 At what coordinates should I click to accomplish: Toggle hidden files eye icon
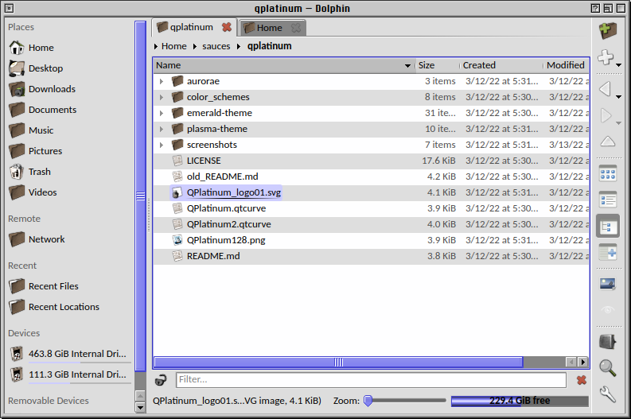click(608, 309)
